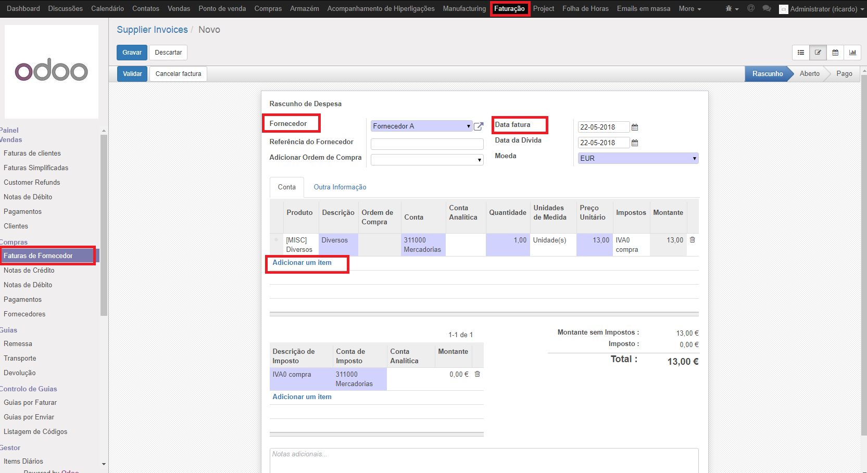Switch to the Outra Informação tab
The image size is (867, 473).
click(x=340, y=187)
